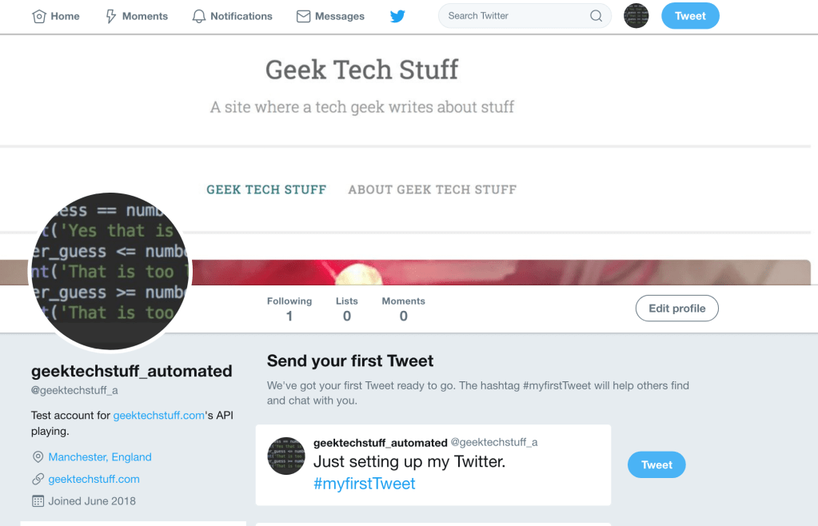Click the #myfirstTweet hashtag
818x526 pixels.
365,483
